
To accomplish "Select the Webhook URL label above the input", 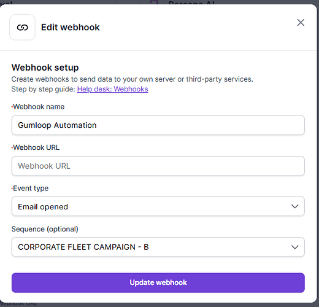I will [36, 147].
